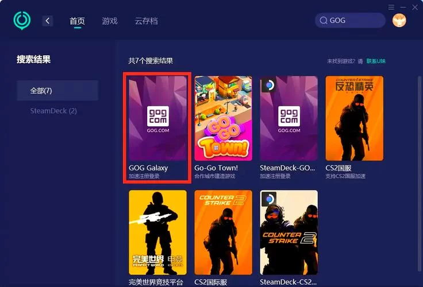Image resolution: width=423 pixels, height=287 pixels.
Task: Click the green accelerator logo icon
Action: click(22, 21)
